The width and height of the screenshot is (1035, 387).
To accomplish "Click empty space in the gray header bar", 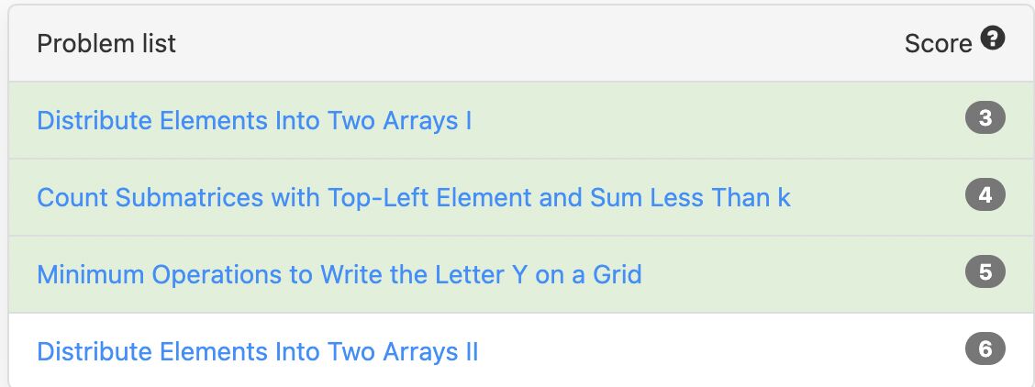I will tap(529, 43).
